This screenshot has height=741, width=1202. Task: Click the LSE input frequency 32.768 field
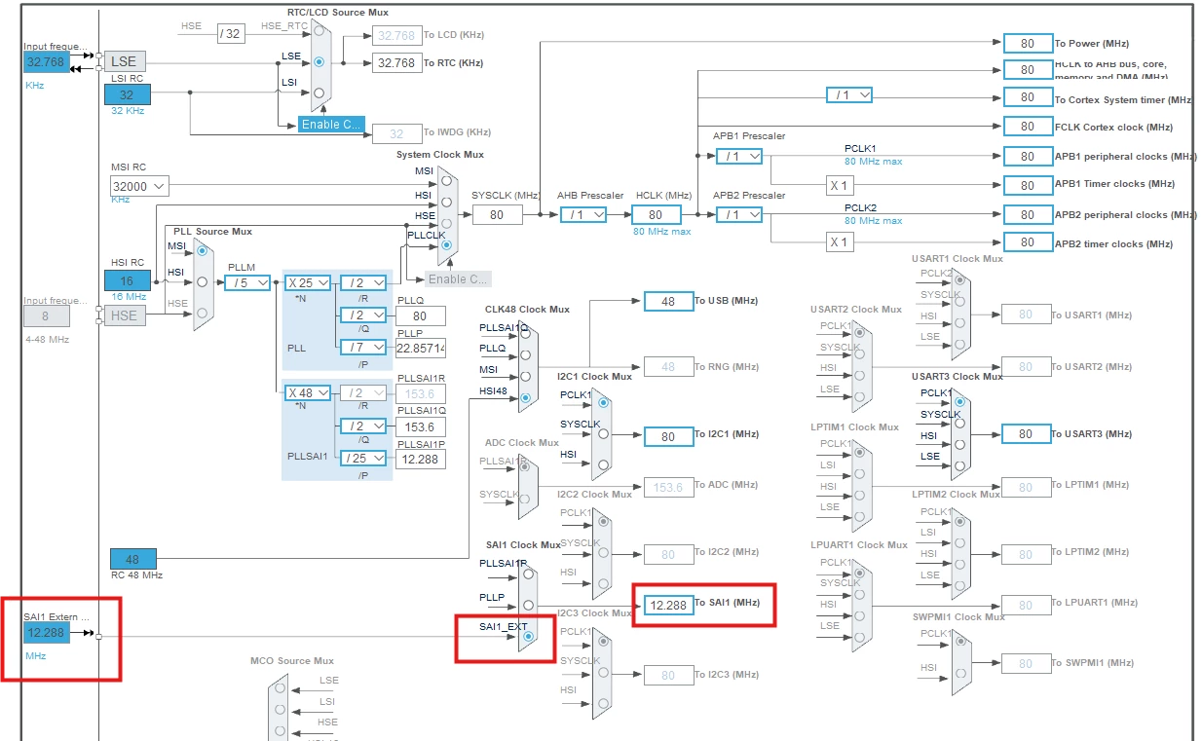pos(46,61)
